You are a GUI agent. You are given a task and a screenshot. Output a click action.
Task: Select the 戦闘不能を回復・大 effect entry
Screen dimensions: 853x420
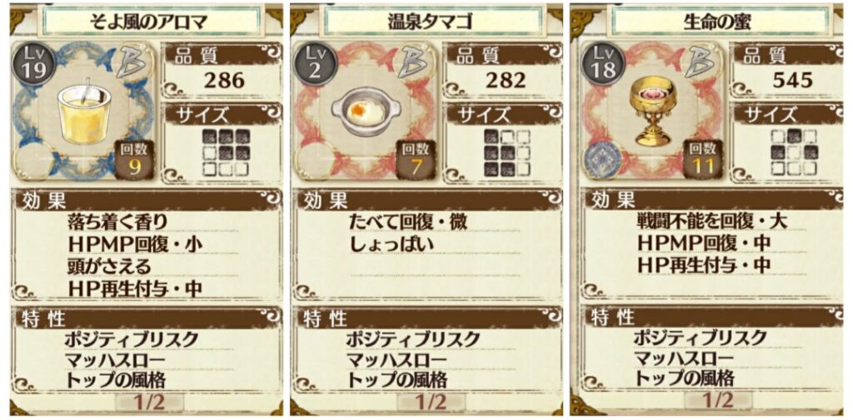[711, 220]
